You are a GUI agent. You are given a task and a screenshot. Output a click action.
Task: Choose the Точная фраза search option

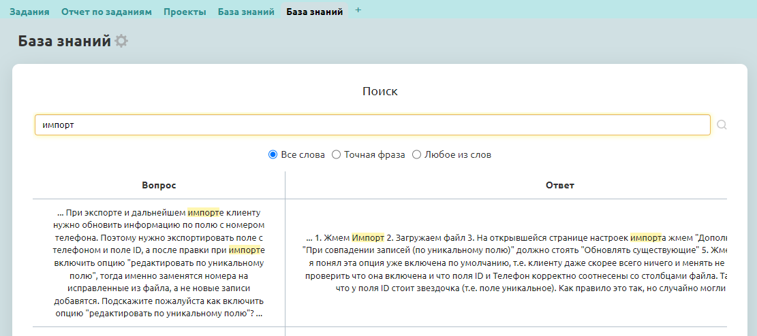(x=336, y=154)
